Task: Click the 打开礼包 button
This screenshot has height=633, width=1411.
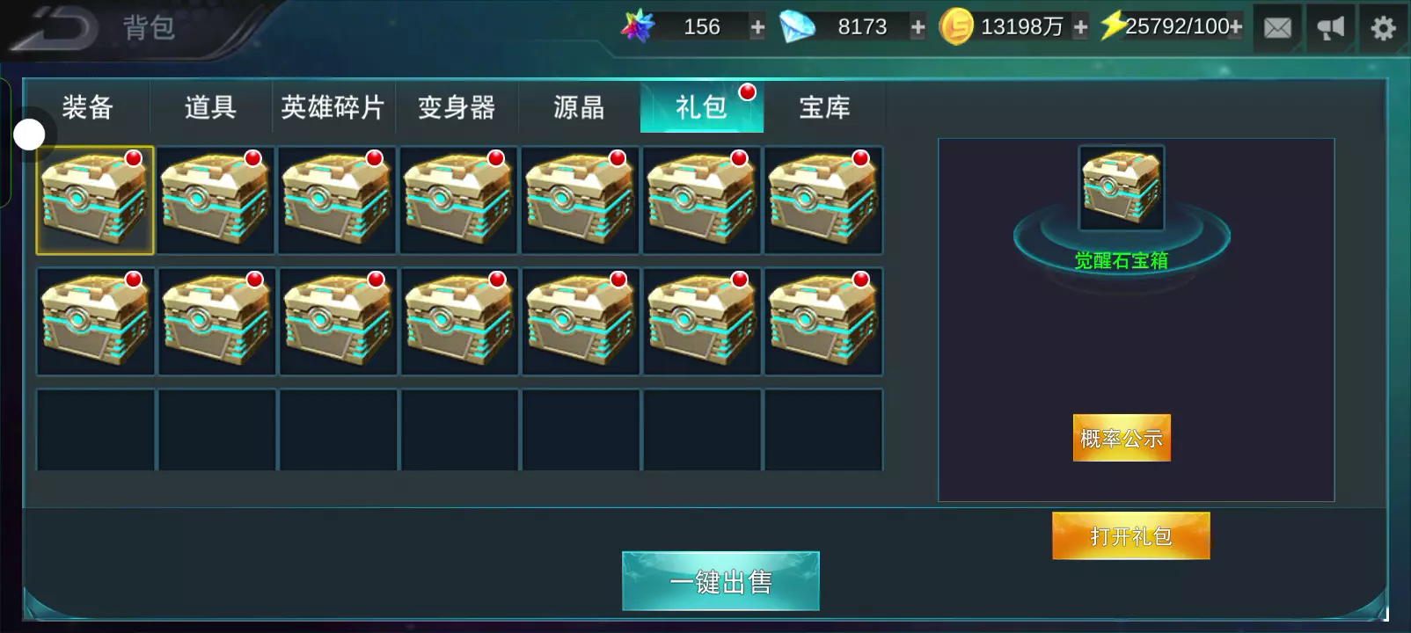Action: (x=1131, y=536)
